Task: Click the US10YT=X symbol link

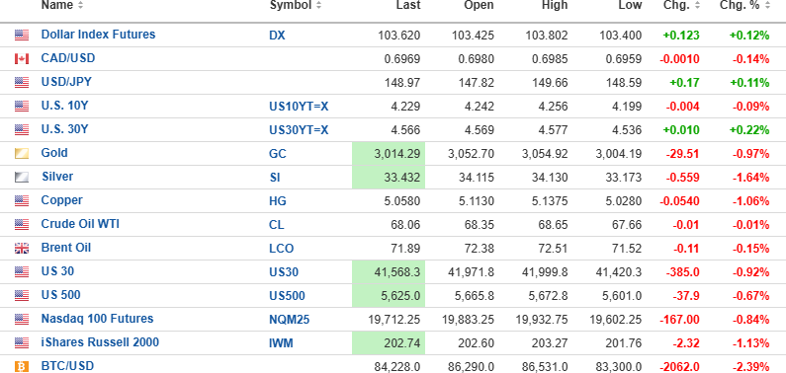Action: [299, 106]
